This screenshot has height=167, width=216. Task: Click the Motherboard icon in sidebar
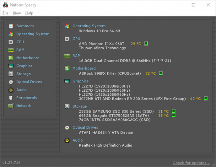11,58
